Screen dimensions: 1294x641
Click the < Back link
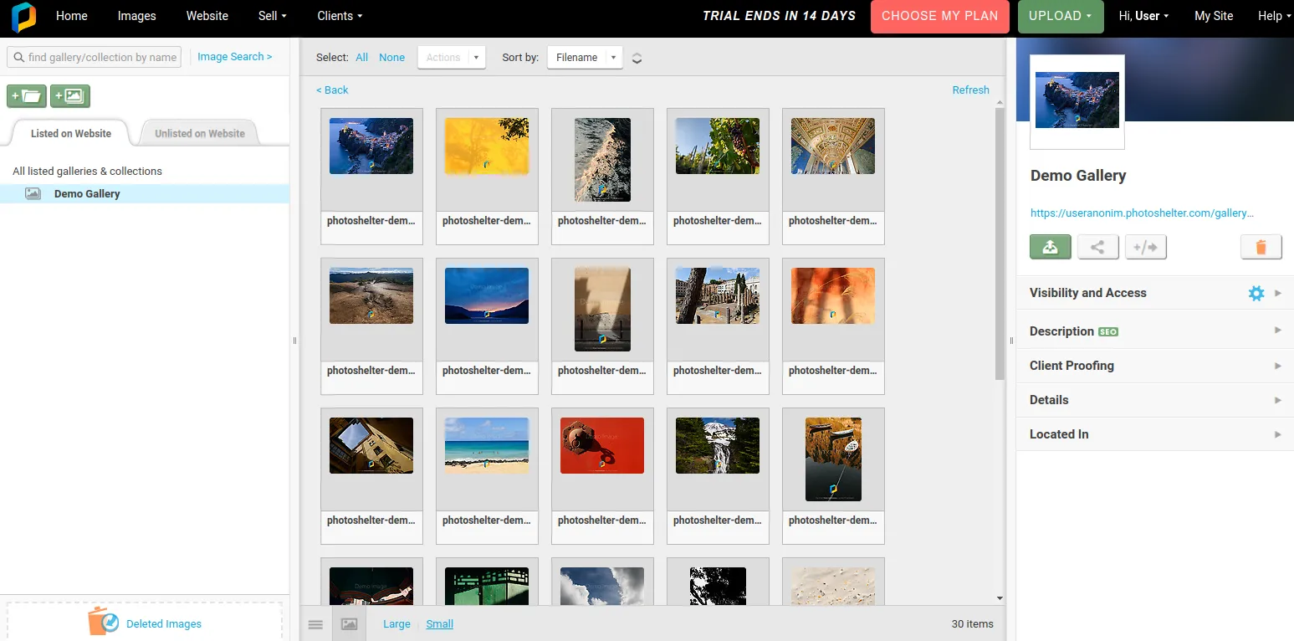click(x=332, y=90)
